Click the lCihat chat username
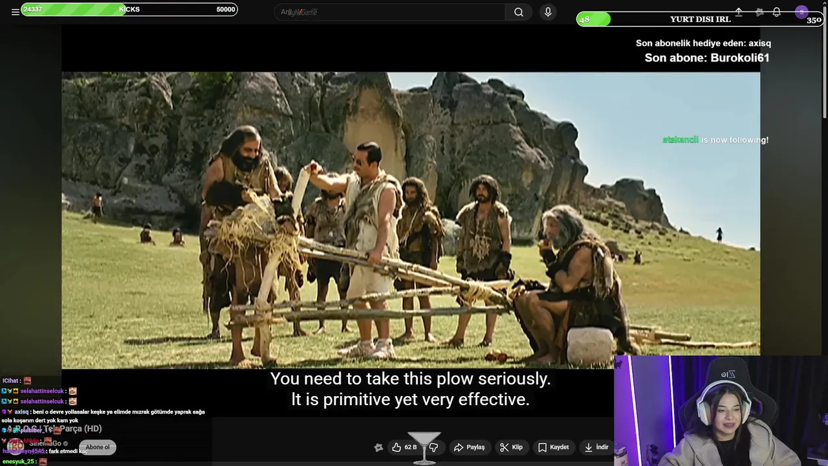The height and width of the screenshot is (466, 828). [11, 381]
